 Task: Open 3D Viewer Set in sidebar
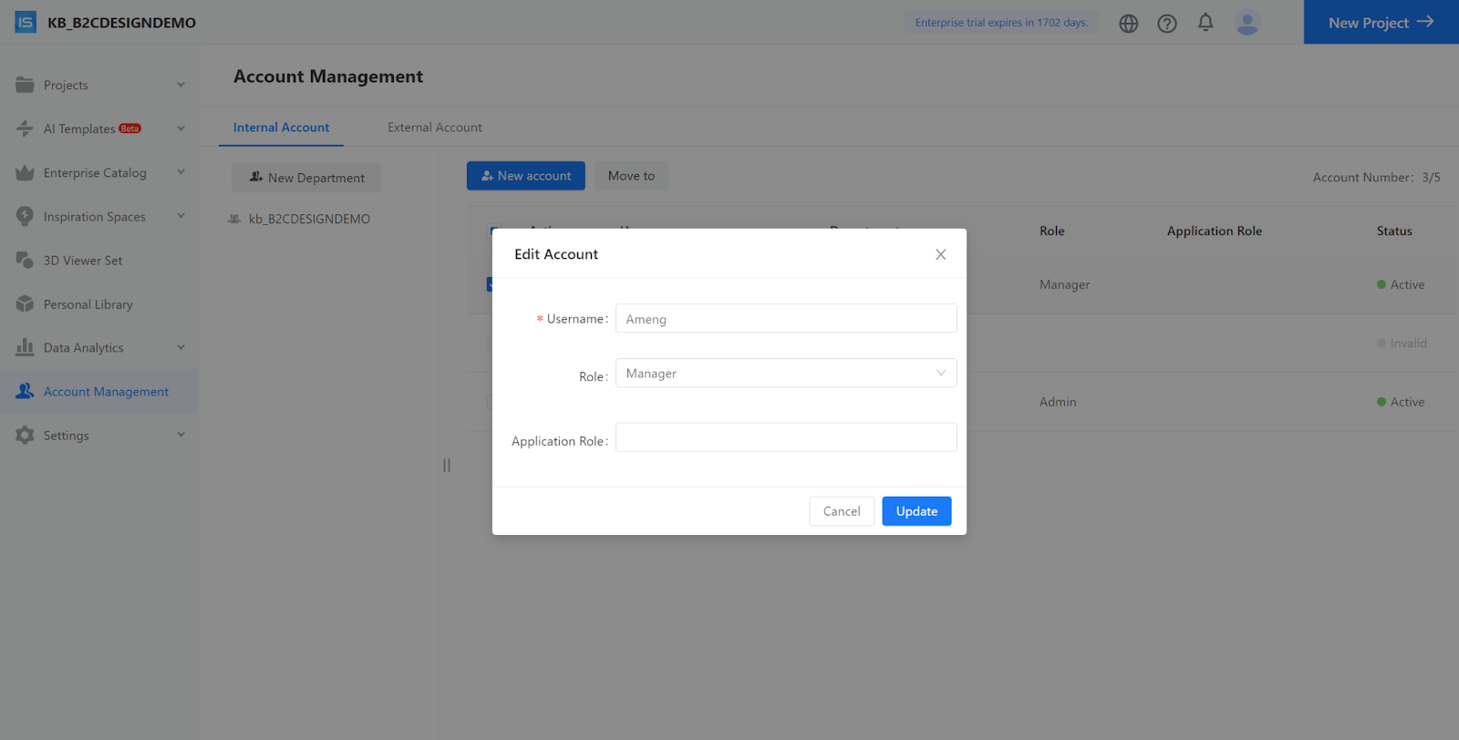point(82,261)
